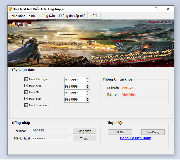Uncheck the Hack Tiên ngọc checkbox
The width and height of the screenshot is (180, 160).
point(26,79)
